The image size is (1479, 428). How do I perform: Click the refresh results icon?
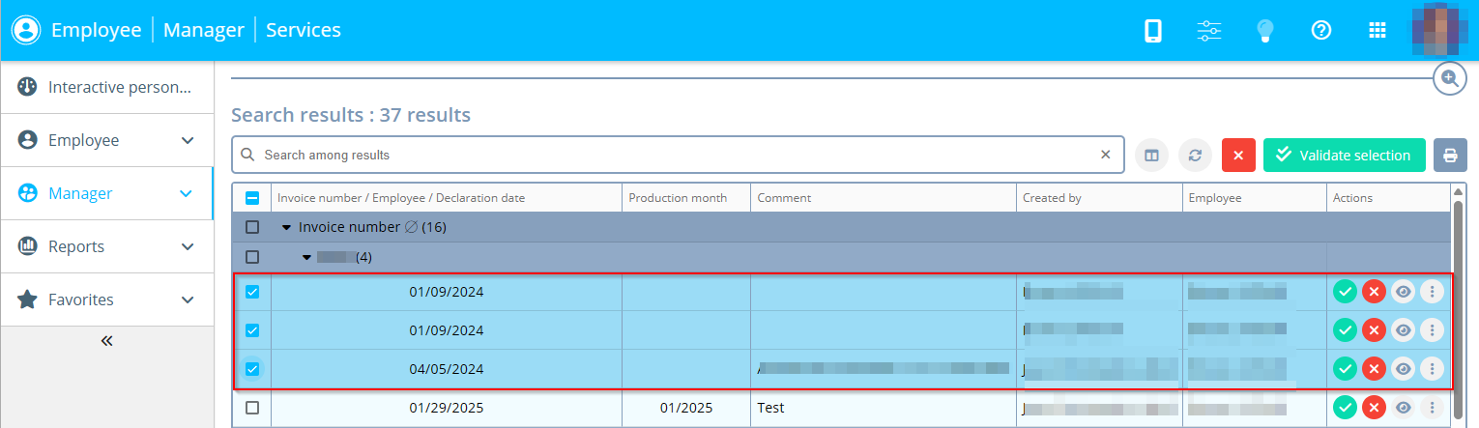pyautogui.click(x=1195, y=156)
